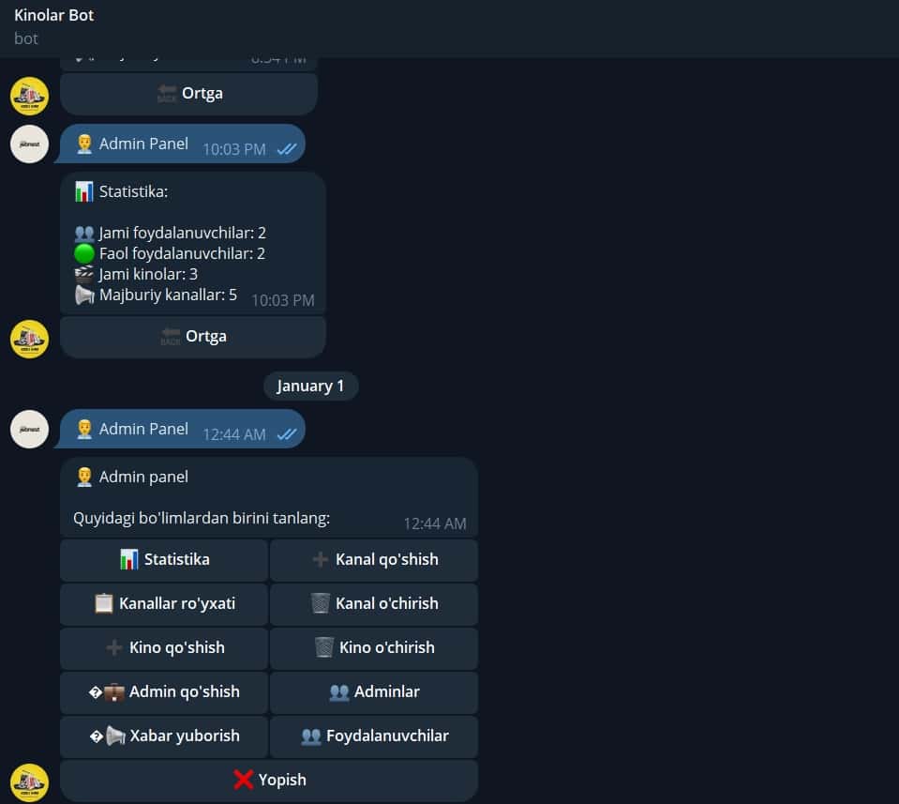
Task: Click the Kanal qo'shish button
Action: pos(374,559)
